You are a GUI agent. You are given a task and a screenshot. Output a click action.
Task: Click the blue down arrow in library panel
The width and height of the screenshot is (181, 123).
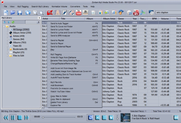coord(5,22)
